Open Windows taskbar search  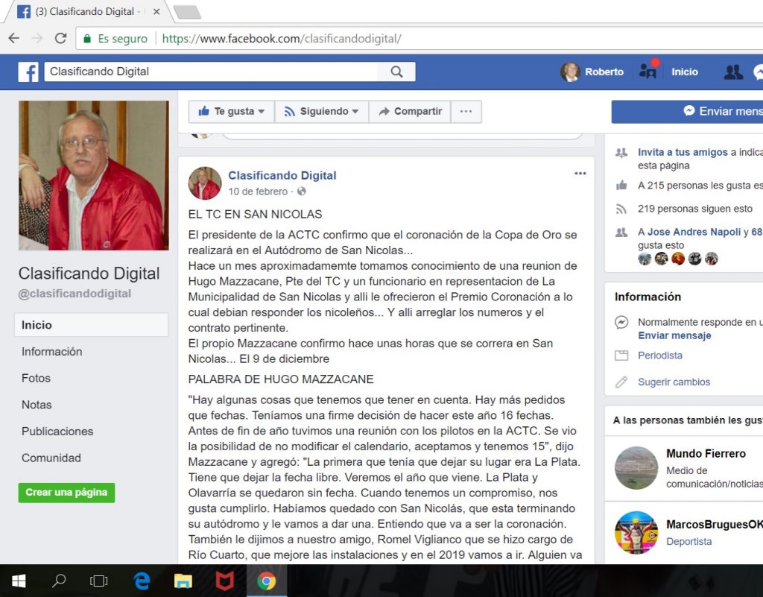click(x=59, y=581)
